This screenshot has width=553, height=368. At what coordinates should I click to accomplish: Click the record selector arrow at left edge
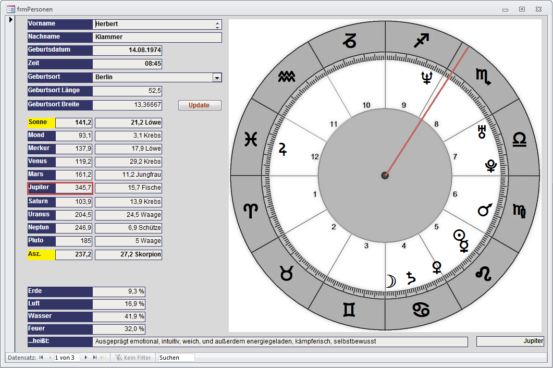coord(10,20)
